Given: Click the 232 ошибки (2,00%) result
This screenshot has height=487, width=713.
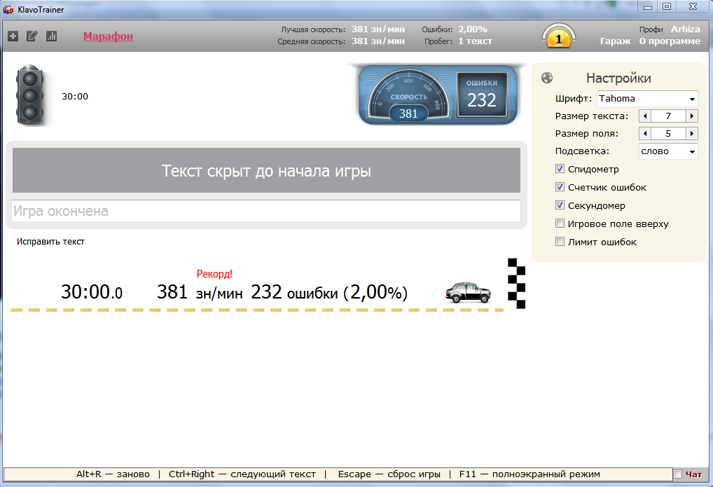Looking at the screenshot, I should [x=328, y=293].
